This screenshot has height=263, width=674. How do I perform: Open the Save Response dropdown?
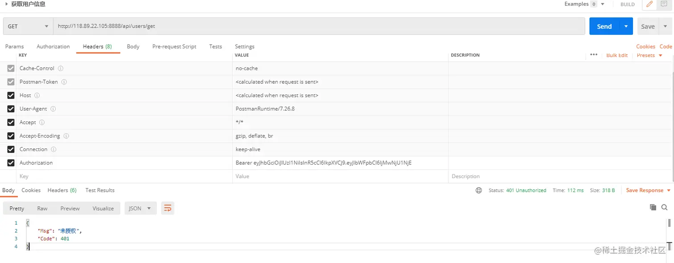pos(648,190)
